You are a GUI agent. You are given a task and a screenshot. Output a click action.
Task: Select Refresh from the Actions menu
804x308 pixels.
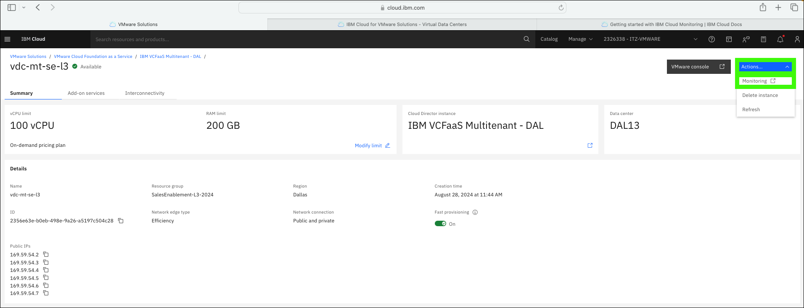(765, 110)
